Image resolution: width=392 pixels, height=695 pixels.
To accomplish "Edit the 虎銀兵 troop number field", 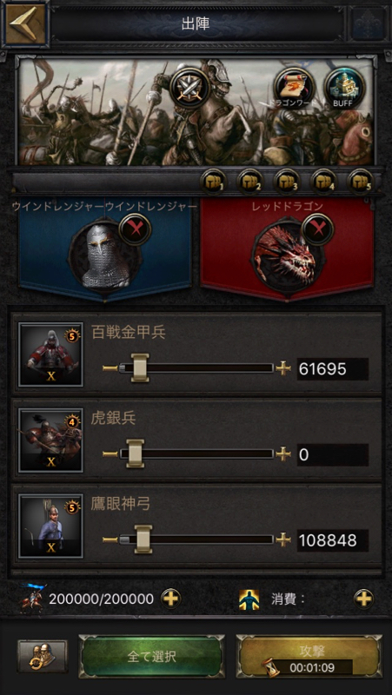I will click(x=333, y=454).
